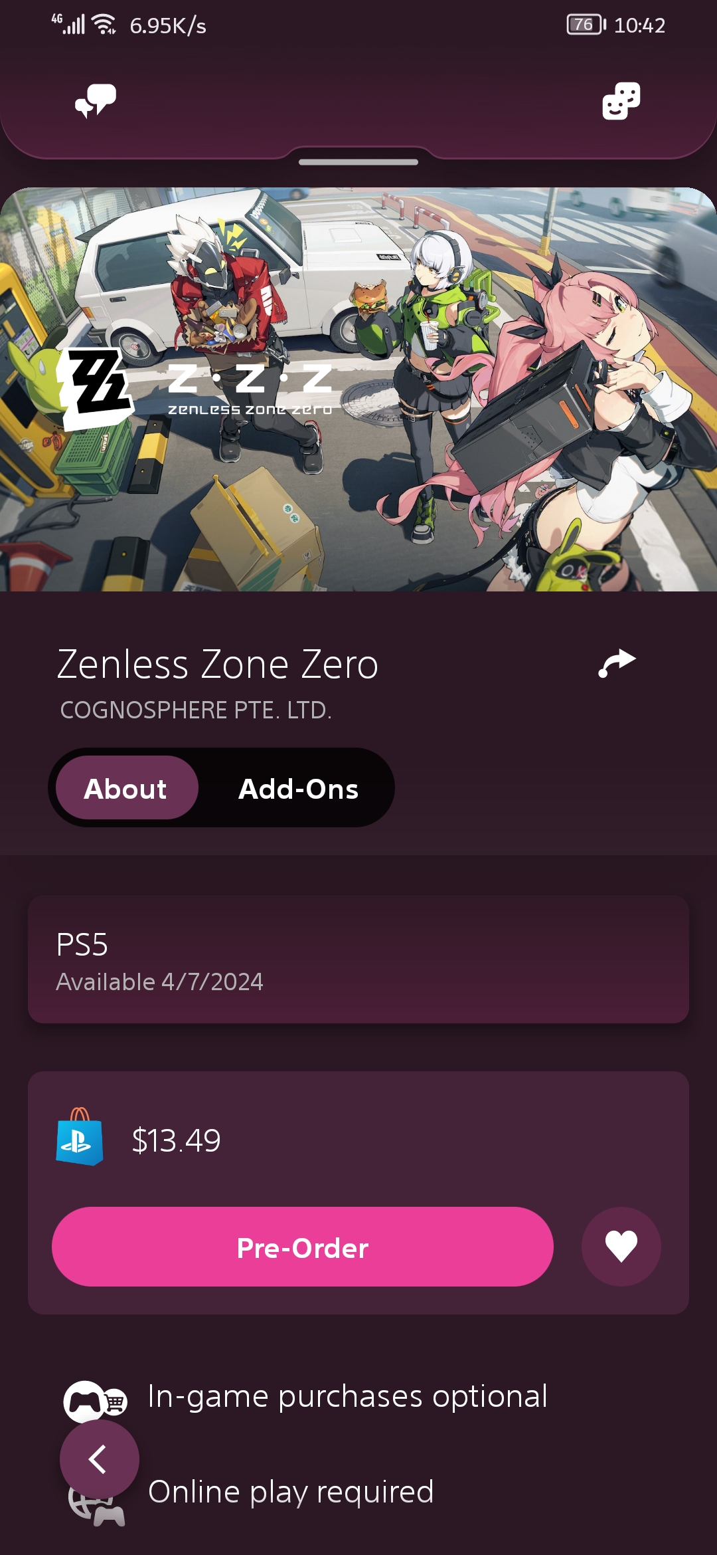Tap the $13.49 price label
717x1555 pixels.
(176, 1138)
